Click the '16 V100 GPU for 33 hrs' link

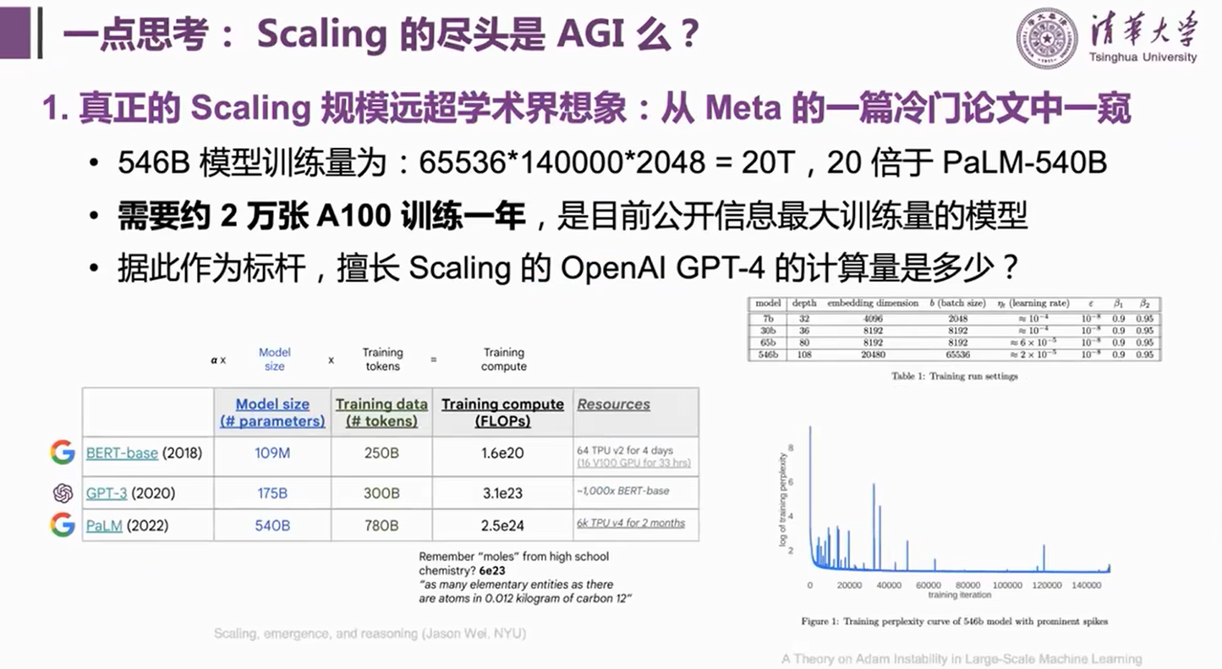pos(635,462)
